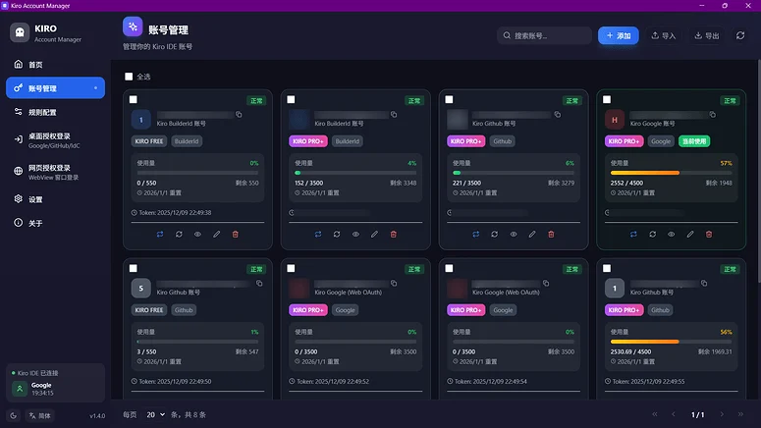761x428 pixels.
Task: Click the 56% usage bar on the 2530.69 / 4500 card
Action: click(672, 342)
